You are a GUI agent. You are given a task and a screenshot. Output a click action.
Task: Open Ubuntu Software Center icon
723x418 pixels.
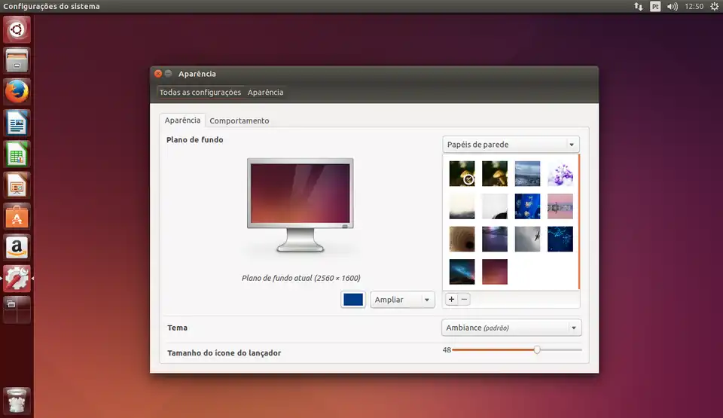(17, 216)
